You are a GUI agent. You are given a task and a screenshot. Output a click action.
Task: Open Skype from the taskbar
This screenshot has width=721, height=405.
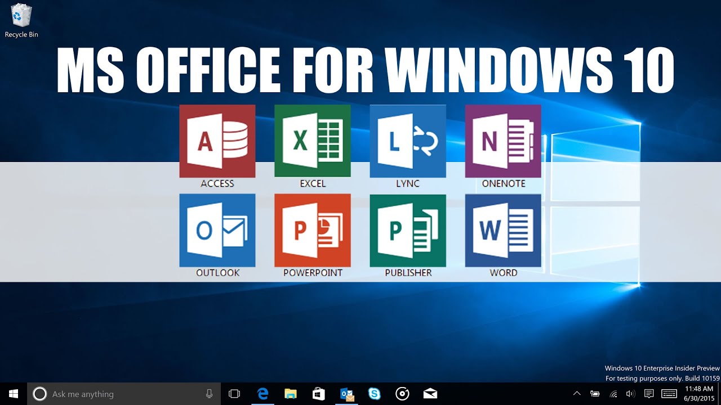point(374,394)
